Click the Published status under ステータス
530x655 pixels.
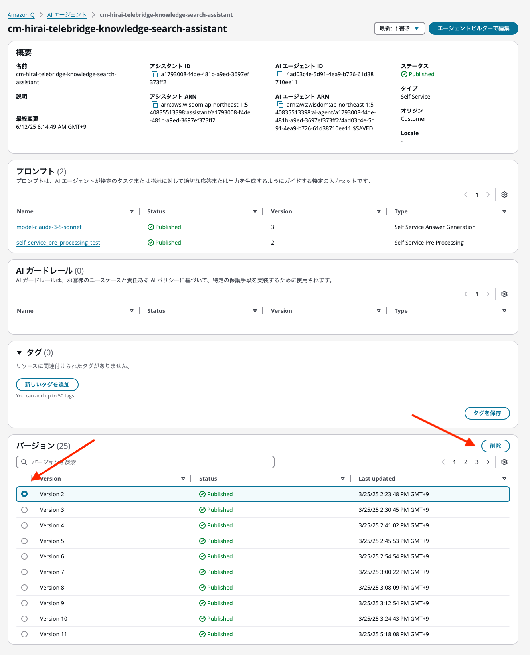418,74
